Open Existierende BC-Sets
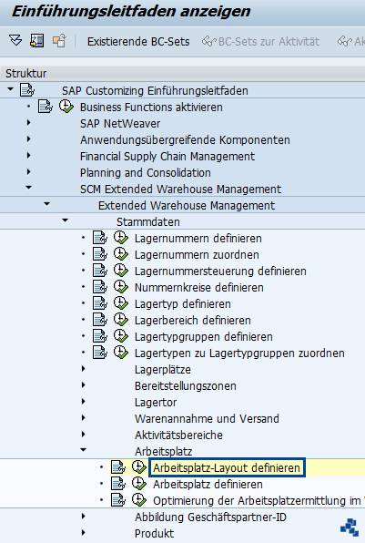 [x=138, y=42]
